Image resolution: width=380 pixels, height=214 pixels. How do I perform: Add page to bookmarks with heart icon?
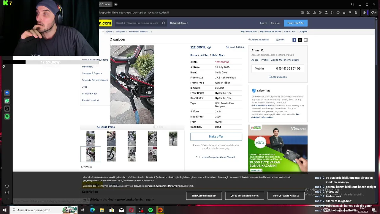coord(338,12)
